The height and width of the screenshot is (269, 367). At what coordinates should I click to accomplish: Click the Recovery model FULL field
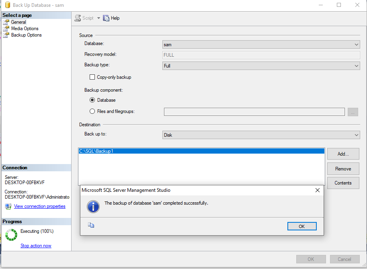pos(261,55)
